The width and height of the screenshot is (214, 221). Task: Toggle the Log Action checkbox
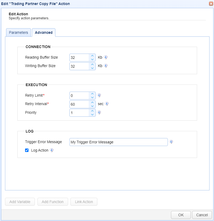click(x=27, y=150)
